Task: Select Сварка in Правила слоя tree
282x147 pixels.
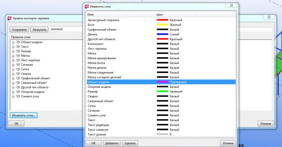Action: 26,74
